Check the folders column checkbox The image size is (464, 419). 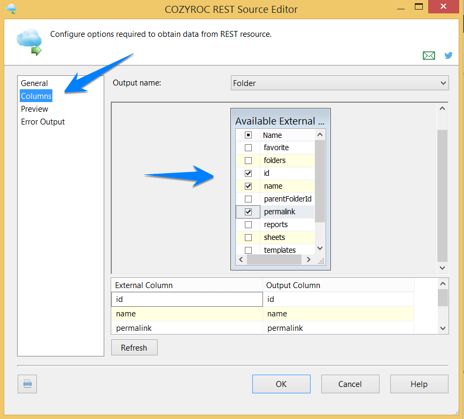pyautogui.click(x=248, y=160)
